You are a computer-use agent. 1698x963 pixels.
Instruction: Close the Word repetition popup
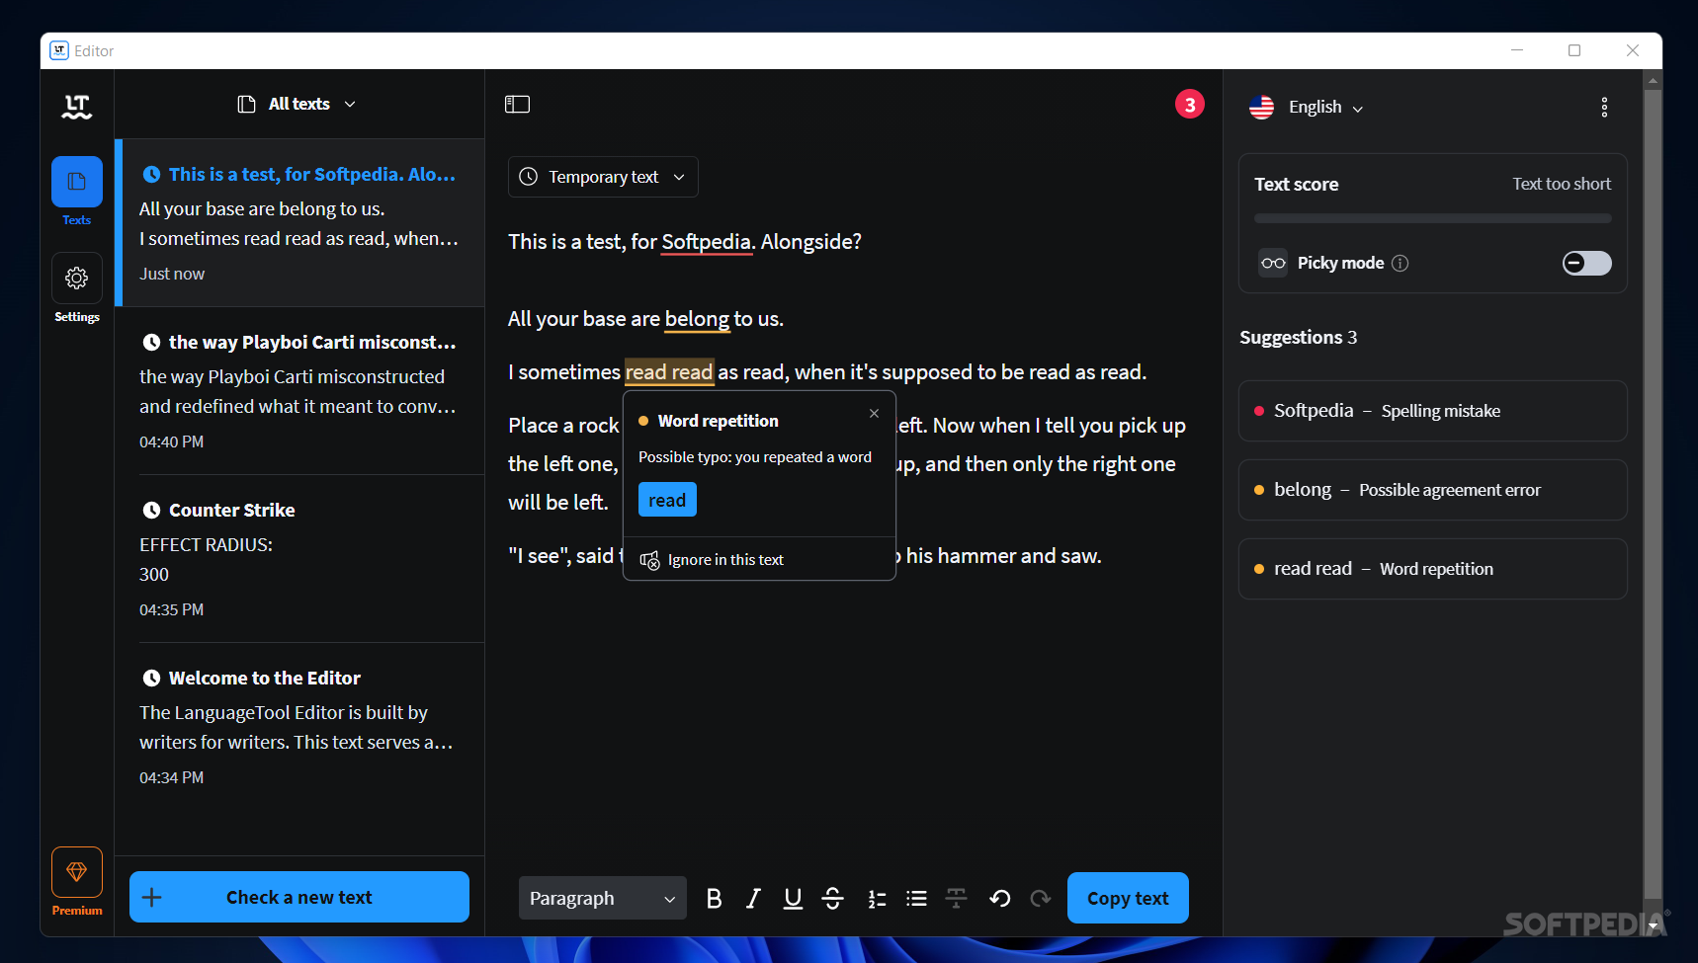pos(874,414)
